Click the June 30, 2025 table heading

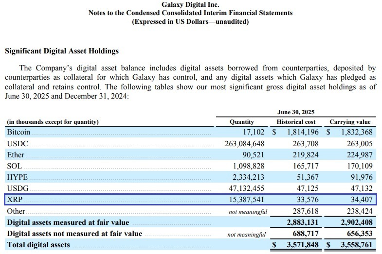coord(296,112)
